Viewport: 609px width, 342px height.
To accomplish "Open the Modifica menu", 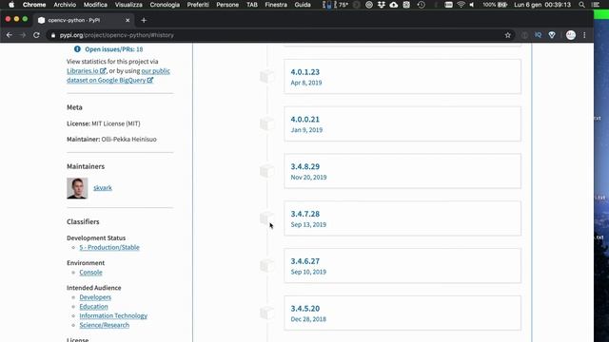I will (95, 5).
